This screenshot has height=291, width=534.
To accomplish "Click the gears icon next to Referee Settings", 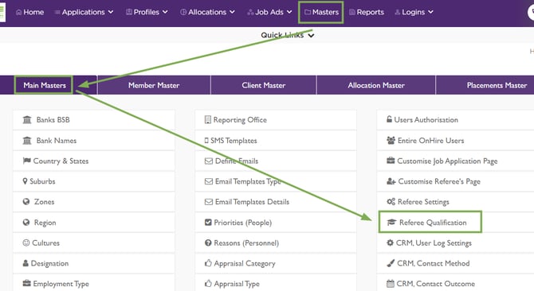I will pyautogui.click(x=391, y=201).
